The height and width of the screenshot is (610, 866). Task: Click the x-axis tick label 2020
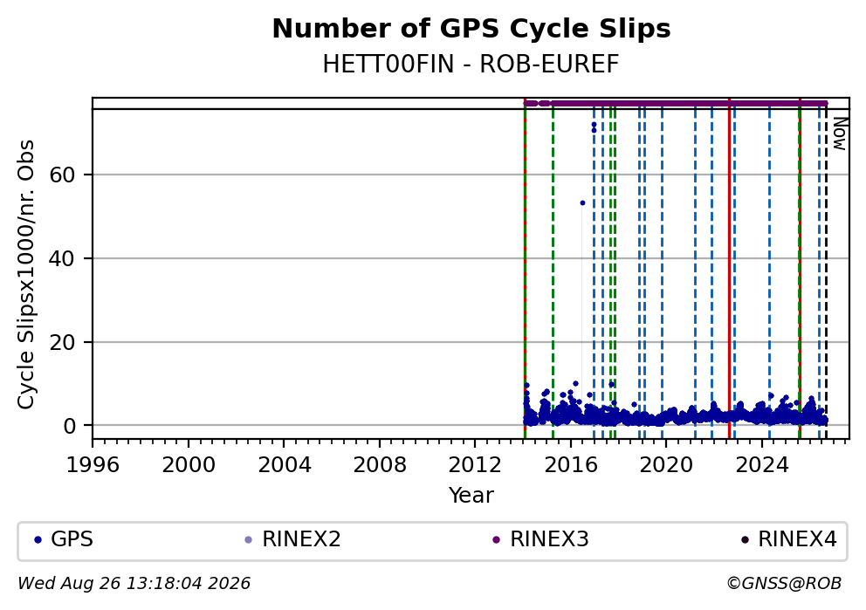(x=666, y=465)
